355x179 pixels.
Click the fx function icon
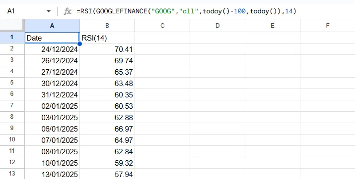(67, 11)
